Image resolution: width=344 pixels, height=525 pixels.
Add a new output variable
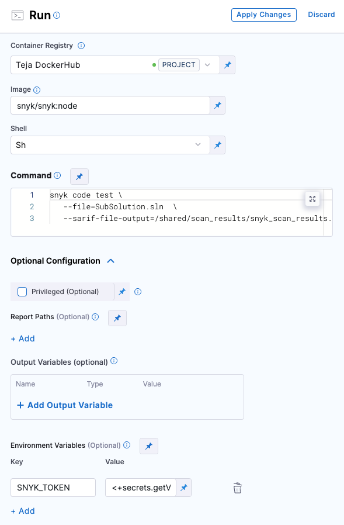(65, 405)
